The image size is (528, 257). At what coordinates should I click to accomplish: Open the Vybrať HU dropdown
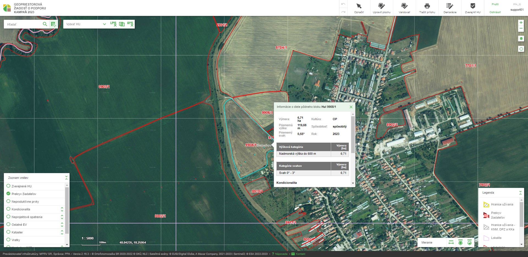[86, 24]
